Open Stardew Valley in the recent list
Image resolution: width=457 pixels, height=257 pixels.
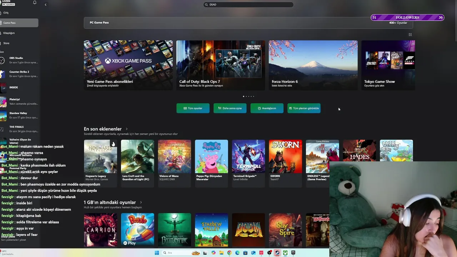tap(19, 115)
